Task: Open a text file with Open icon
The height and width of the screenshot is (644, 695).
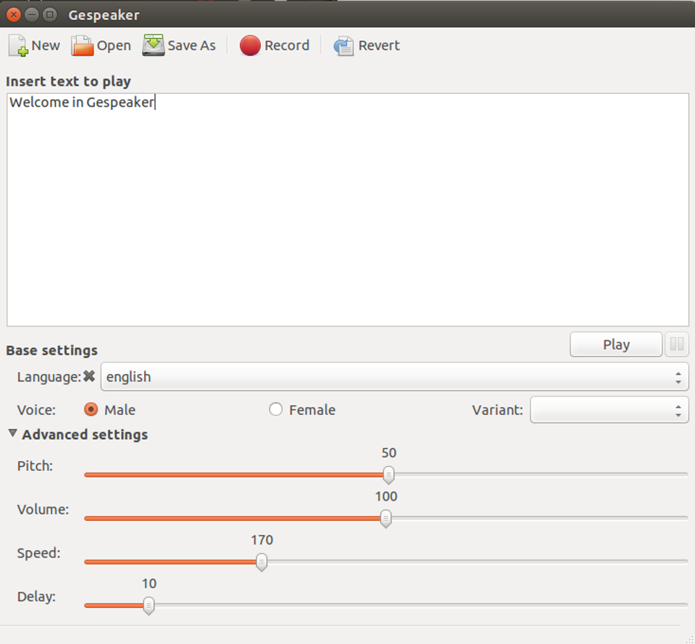Action: tap(82, 46)
